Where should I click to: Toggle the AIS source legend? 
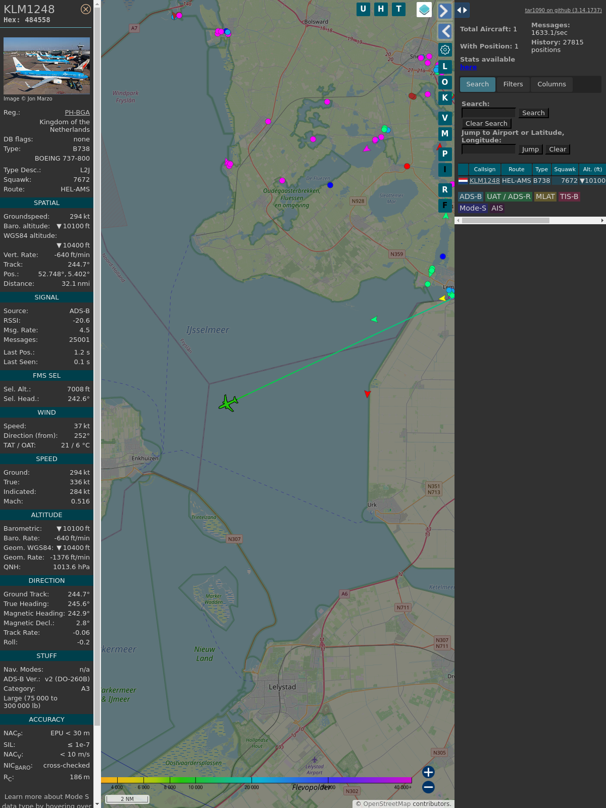[497, 208]
